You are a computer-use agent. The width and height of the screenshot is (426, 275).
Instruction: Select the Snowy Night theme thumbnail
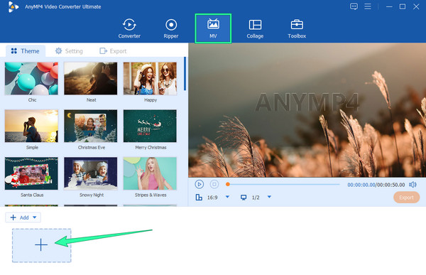click(x=91, y=173)
